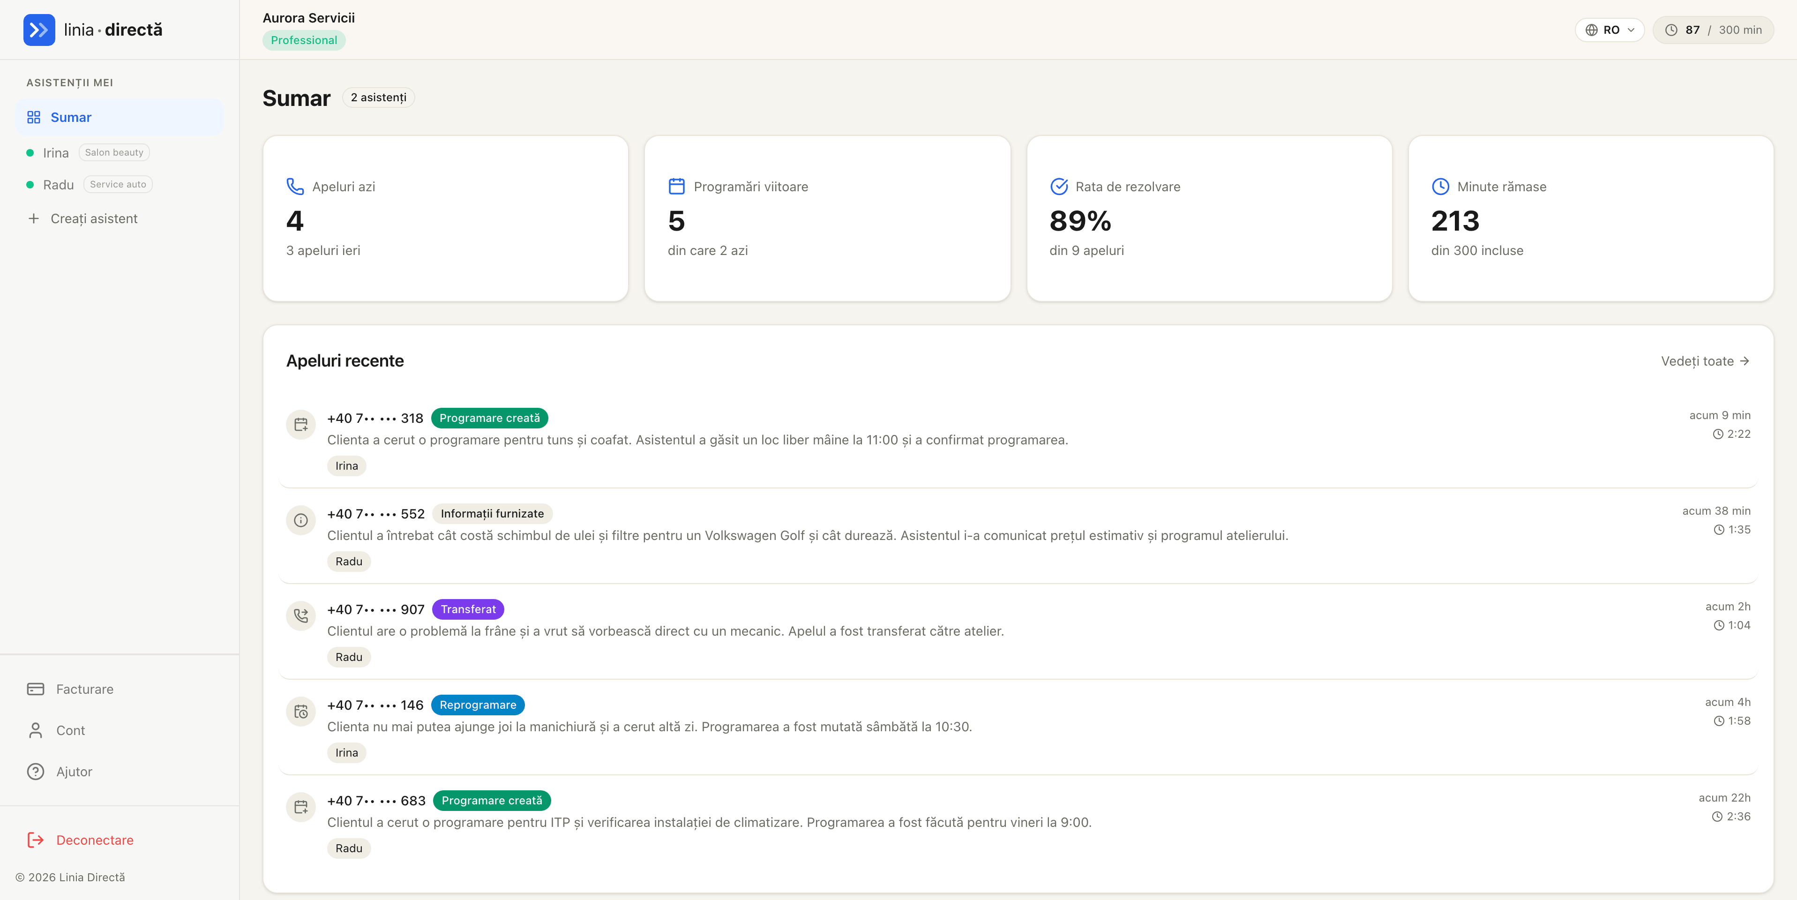The image size is (1797, 900).
Task: Click the blue Reprogramare badge
Action: click(478, 705)
